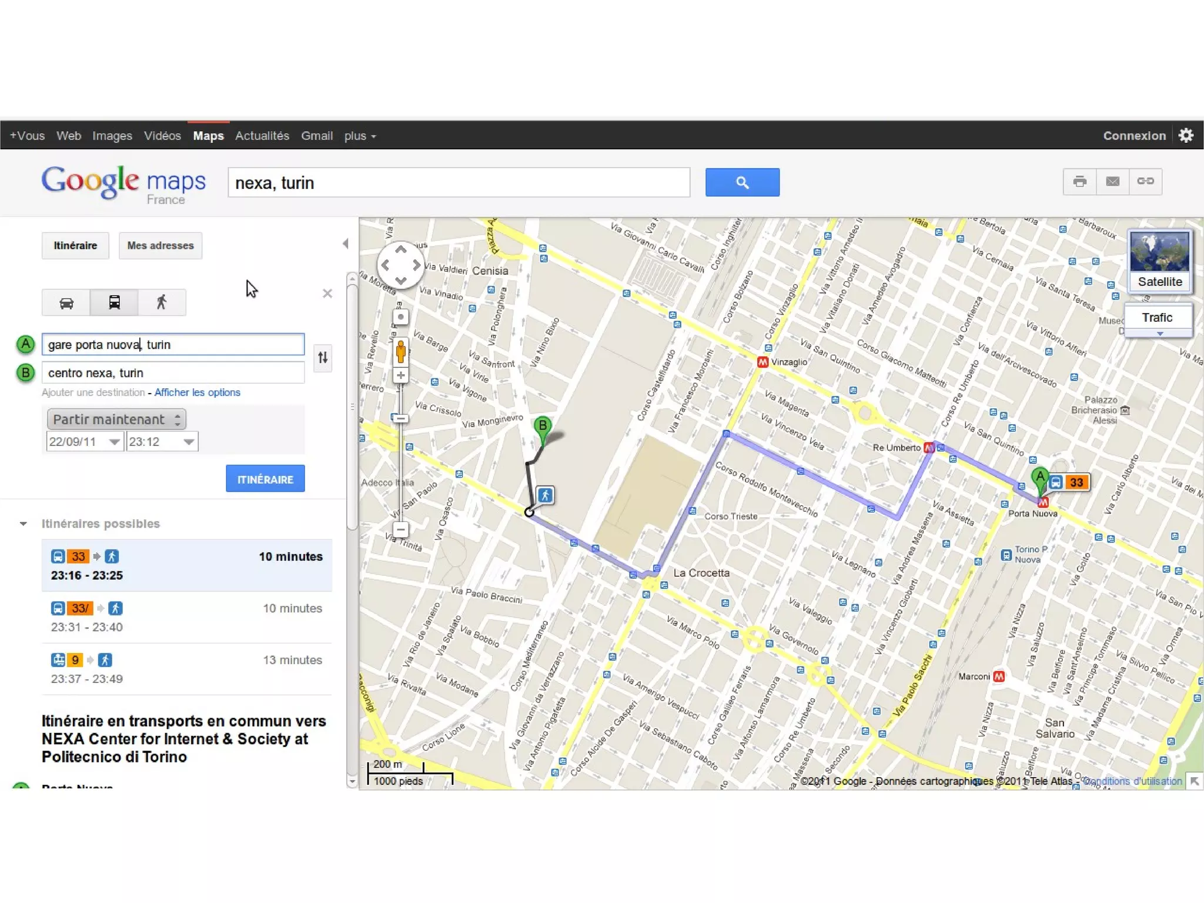This screenshot has width=1204, height=903.
Task: Open the departure date 22/09/11 dropdown
Action: click(114, 442)
